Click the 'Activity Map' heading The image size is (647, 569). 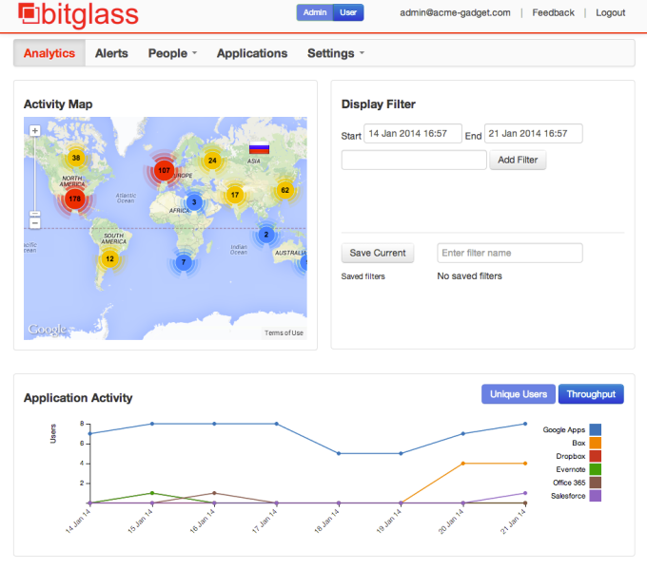tap(58, 104)
